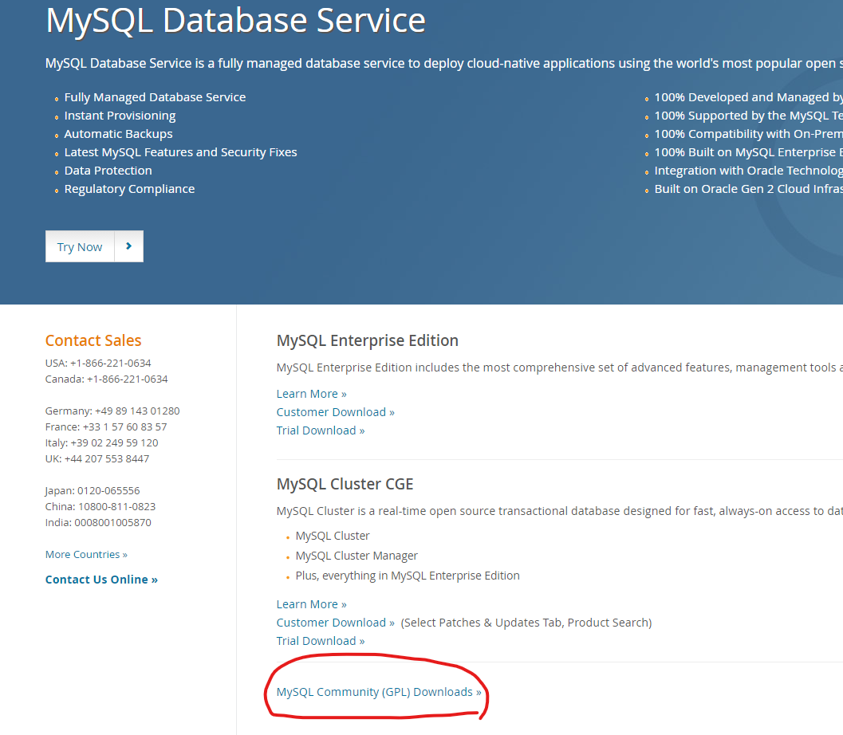
Task: Click Contact Us Online link
Action: tap(101, 580)
